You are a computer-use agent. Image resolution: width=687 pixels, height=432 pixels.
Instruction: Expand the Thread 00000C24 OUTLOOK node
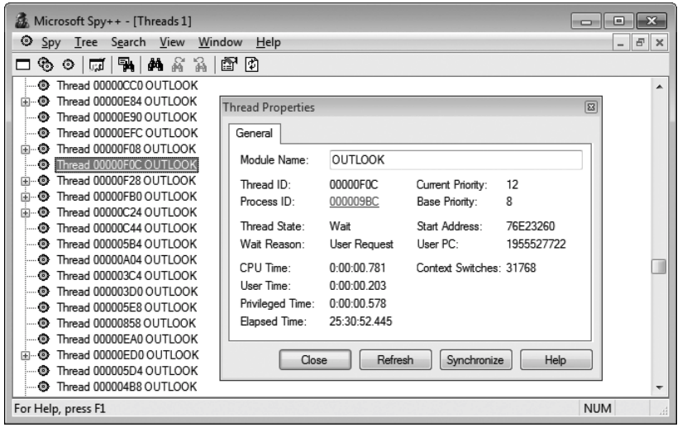(26, 213)
